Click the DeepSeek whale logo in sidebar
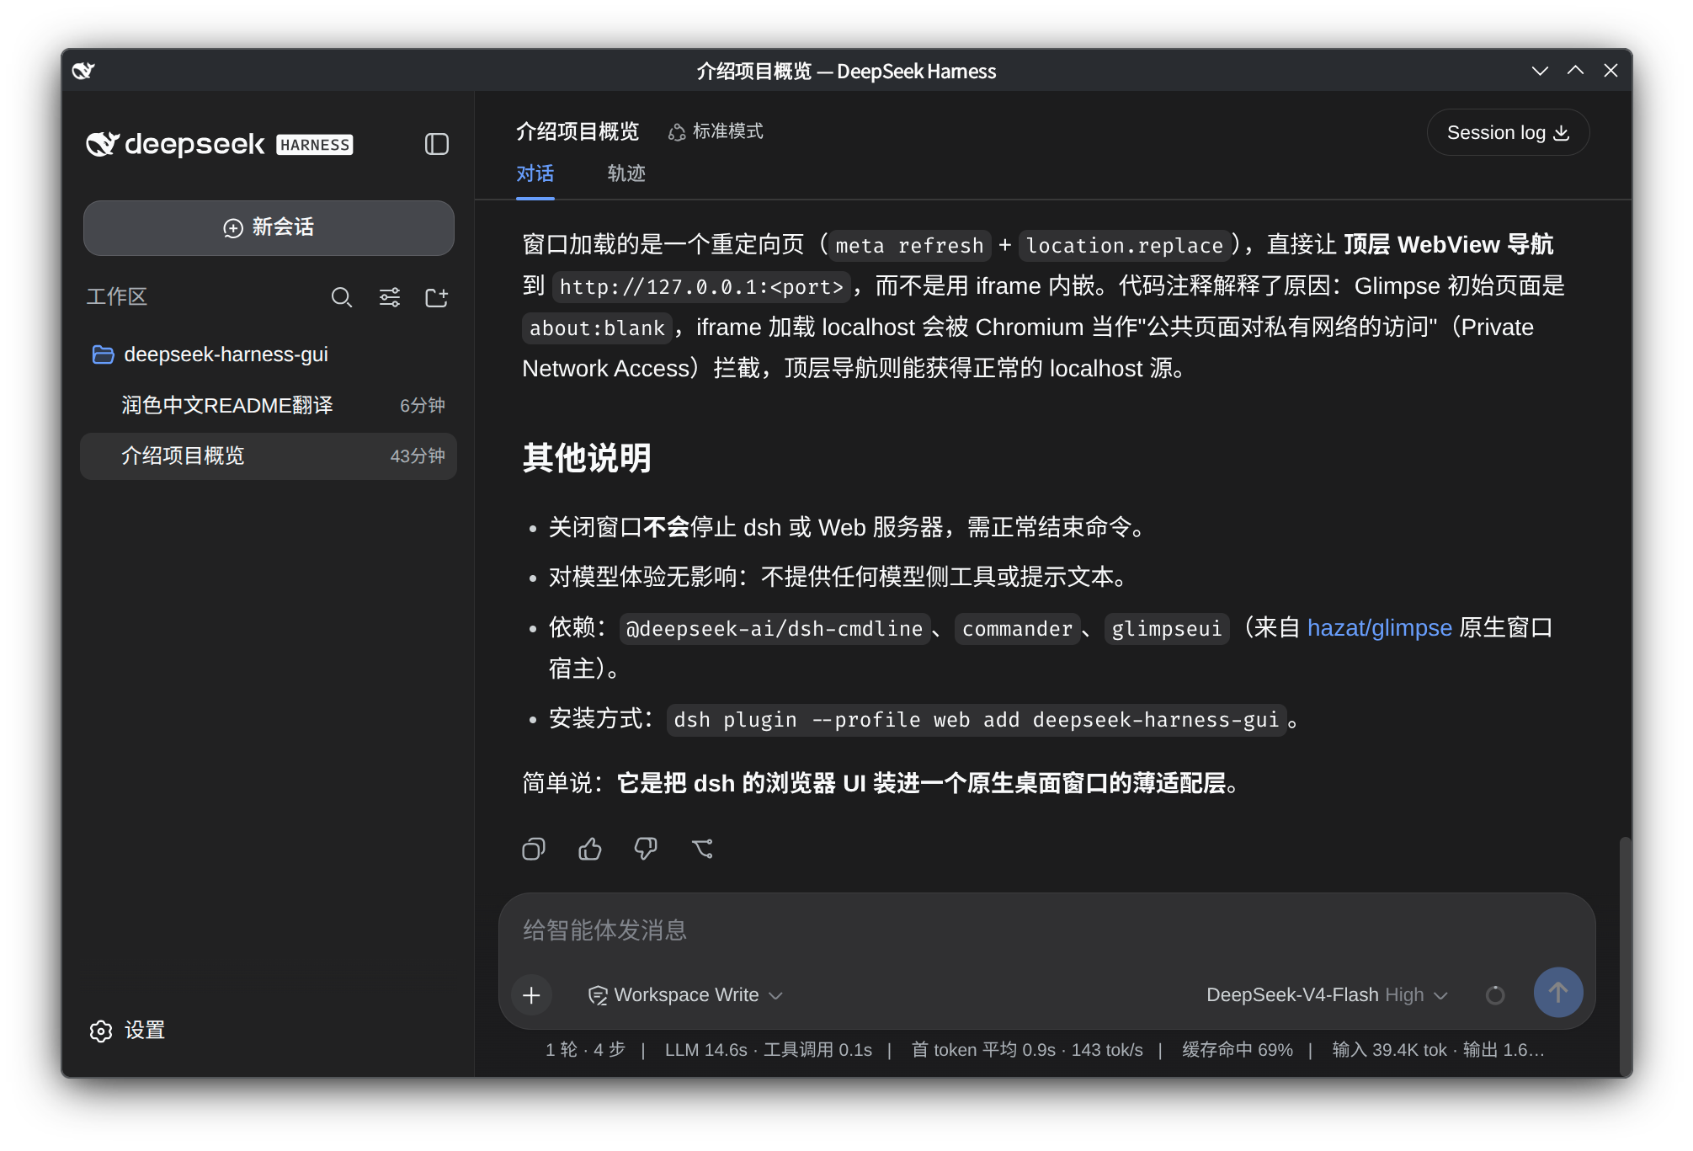The height and width of the screenshot is (1151, 1693). click(102, 144)
